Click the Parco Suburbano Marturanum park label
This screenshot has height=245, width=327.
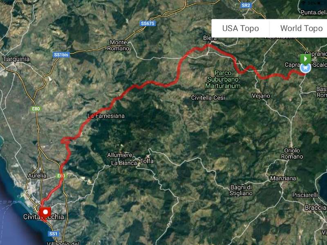pos(223,79)
